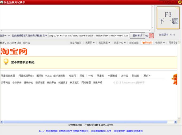This screenshot has width=182, height=135.
Task: Open the 凯威商学院 advertisement link
Action: coord(52,131)
